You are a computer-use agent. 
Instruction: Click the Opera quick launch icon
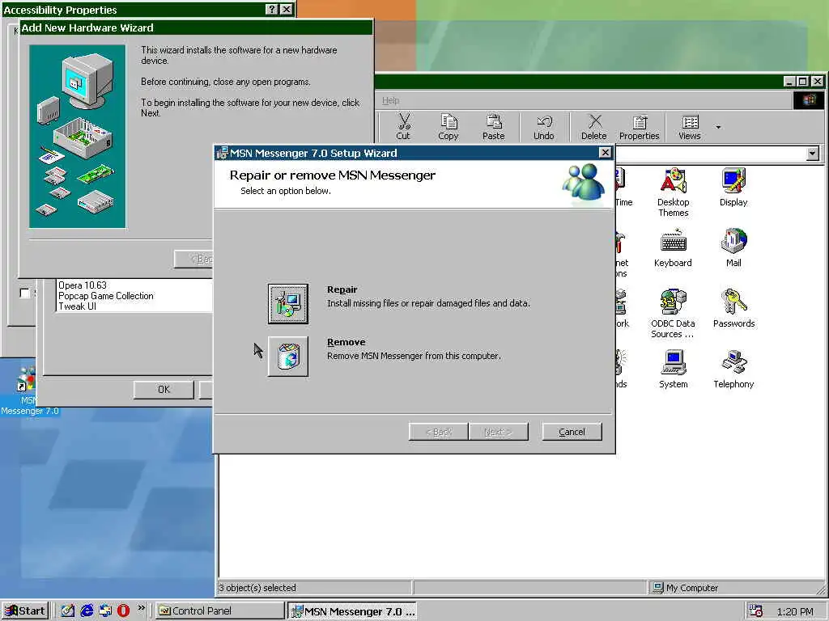pos(123,610)
